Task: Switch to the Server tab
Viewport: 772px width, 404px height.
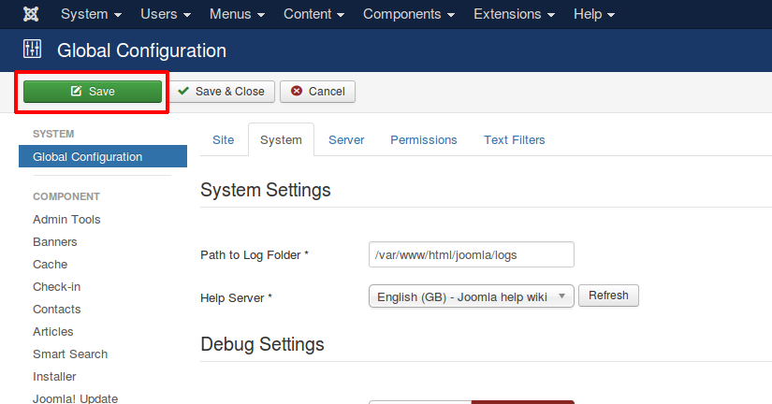Action: 346,140
